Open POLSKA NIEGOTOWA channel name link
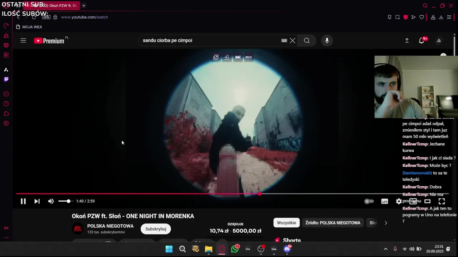Image resolution: width=458 pixels, height=257 pixels. [110, 226]
